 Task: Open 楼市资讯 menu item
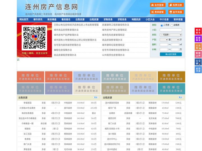pyautogui.click(x=38, y=19)
